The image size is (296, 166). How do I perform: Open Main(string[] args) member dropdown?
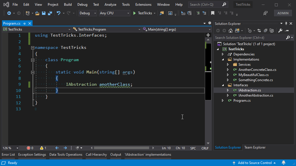point(177,29)
